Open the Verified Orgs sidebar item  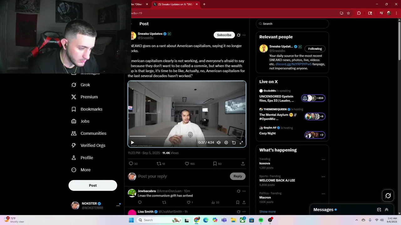coord(88,145)
